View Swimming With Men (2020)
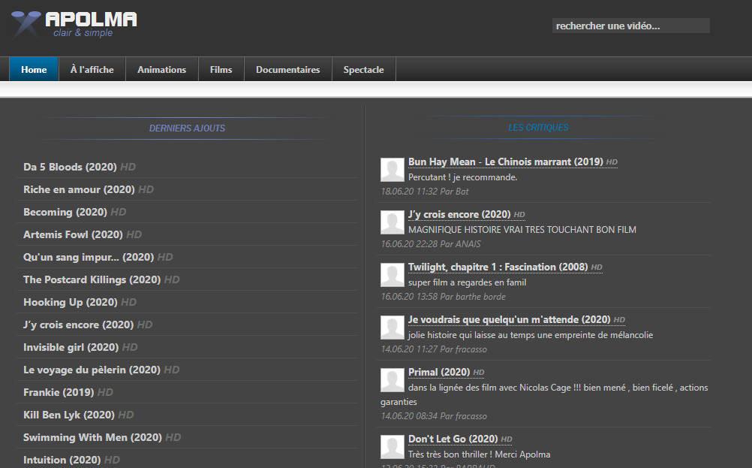The width and height of the screenshot is (752, 468). coord(92,438)
